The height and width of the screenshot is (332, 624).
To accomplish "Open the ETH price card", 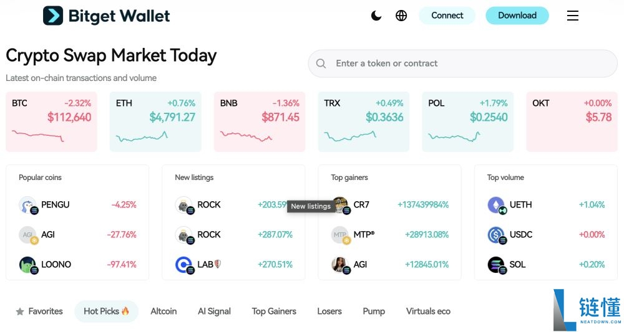I will tap(155, 121).
